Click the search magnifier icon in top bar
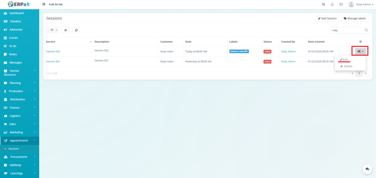Viewport: 376px width, 178px height. click(x=323, y=4)
